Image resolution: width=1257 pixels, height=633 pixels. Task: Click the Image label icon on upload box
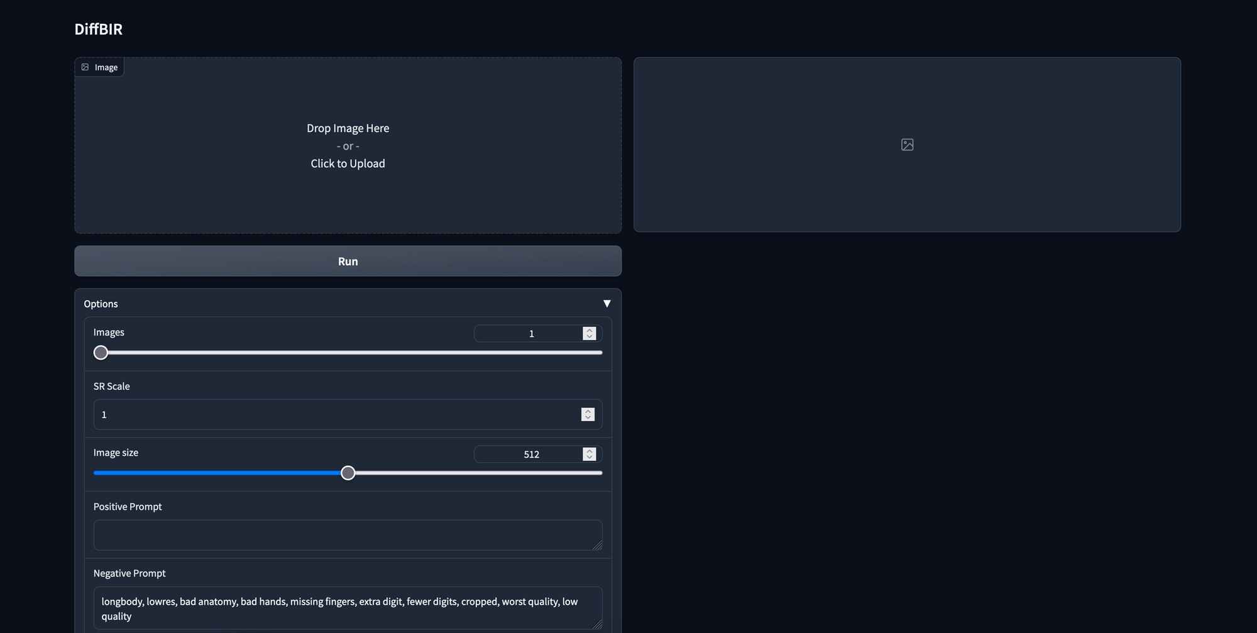85,67
